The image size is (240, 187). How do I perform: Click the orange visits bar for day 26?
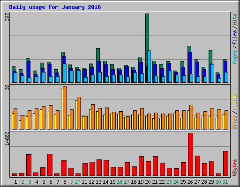point(191,117)
